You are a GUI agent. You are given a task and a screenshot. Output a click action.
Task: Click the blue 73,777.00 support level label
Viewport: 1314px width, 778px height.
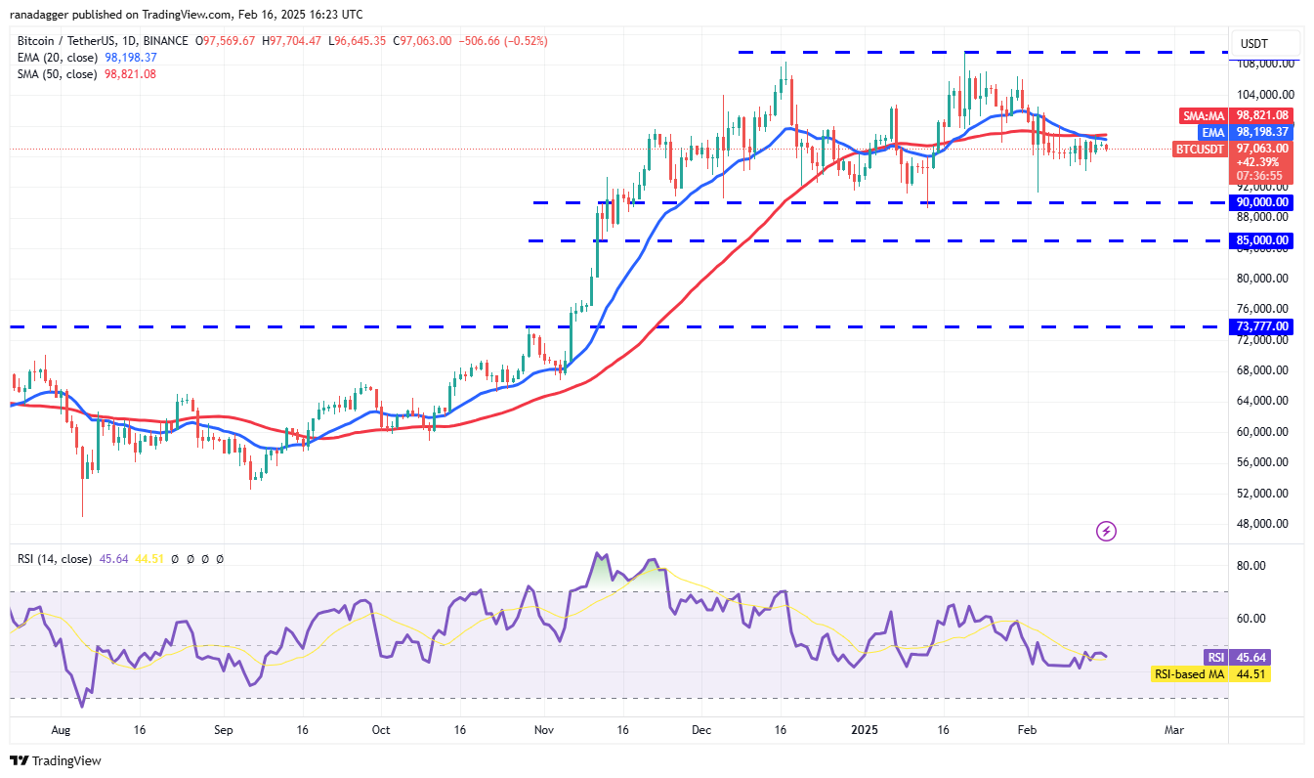(x=1262, y=325)
